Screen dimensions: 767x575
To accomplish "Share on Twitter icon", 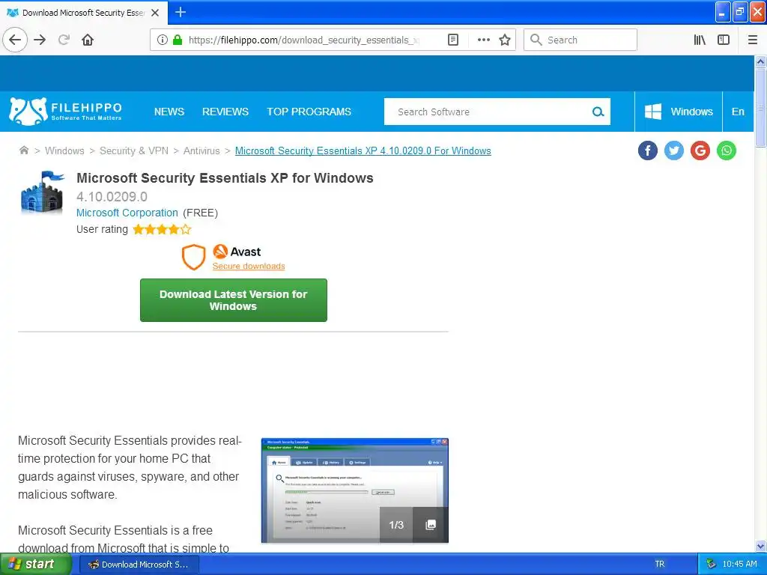I will (x=674, y=150).
